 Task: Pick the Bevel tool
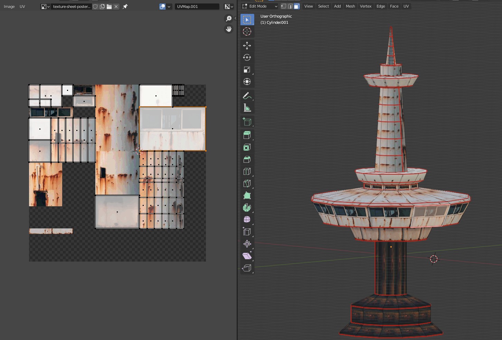pos(247,160)
